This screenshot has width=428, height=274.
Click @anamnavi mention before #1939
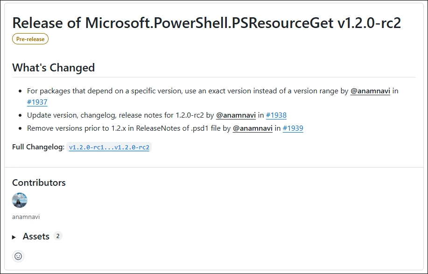coord(253,128)
